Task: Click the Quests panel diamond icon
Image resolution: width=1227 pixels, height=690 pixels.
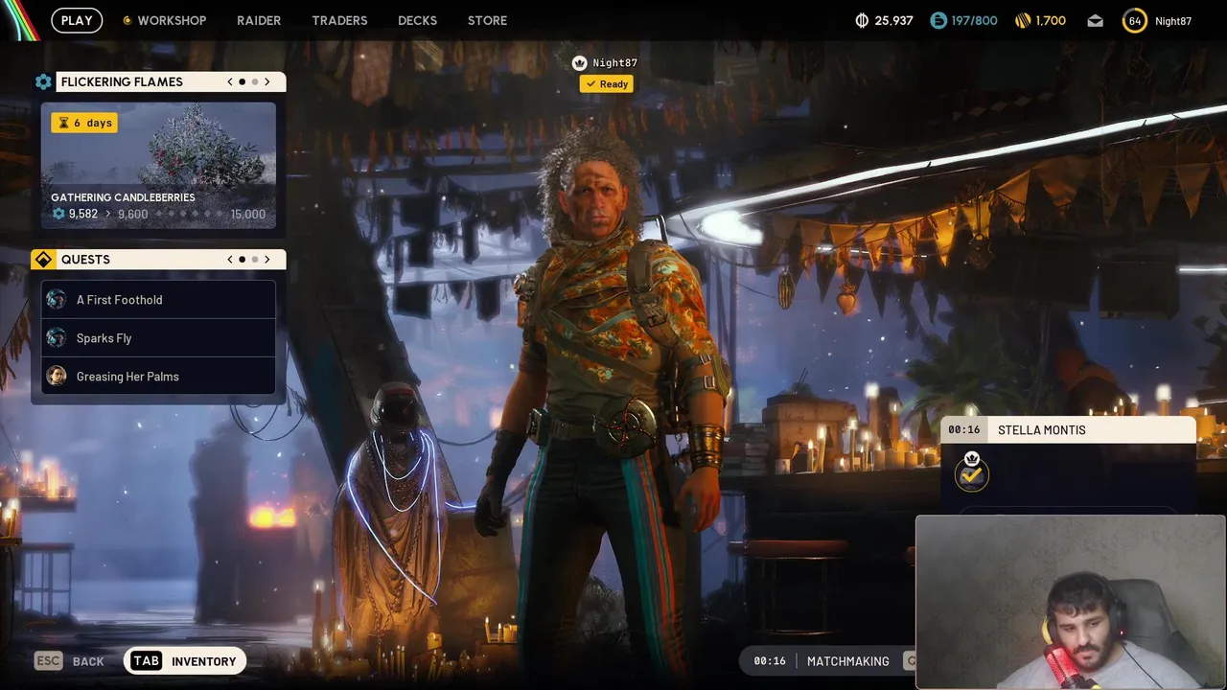Action: [43, 260]
